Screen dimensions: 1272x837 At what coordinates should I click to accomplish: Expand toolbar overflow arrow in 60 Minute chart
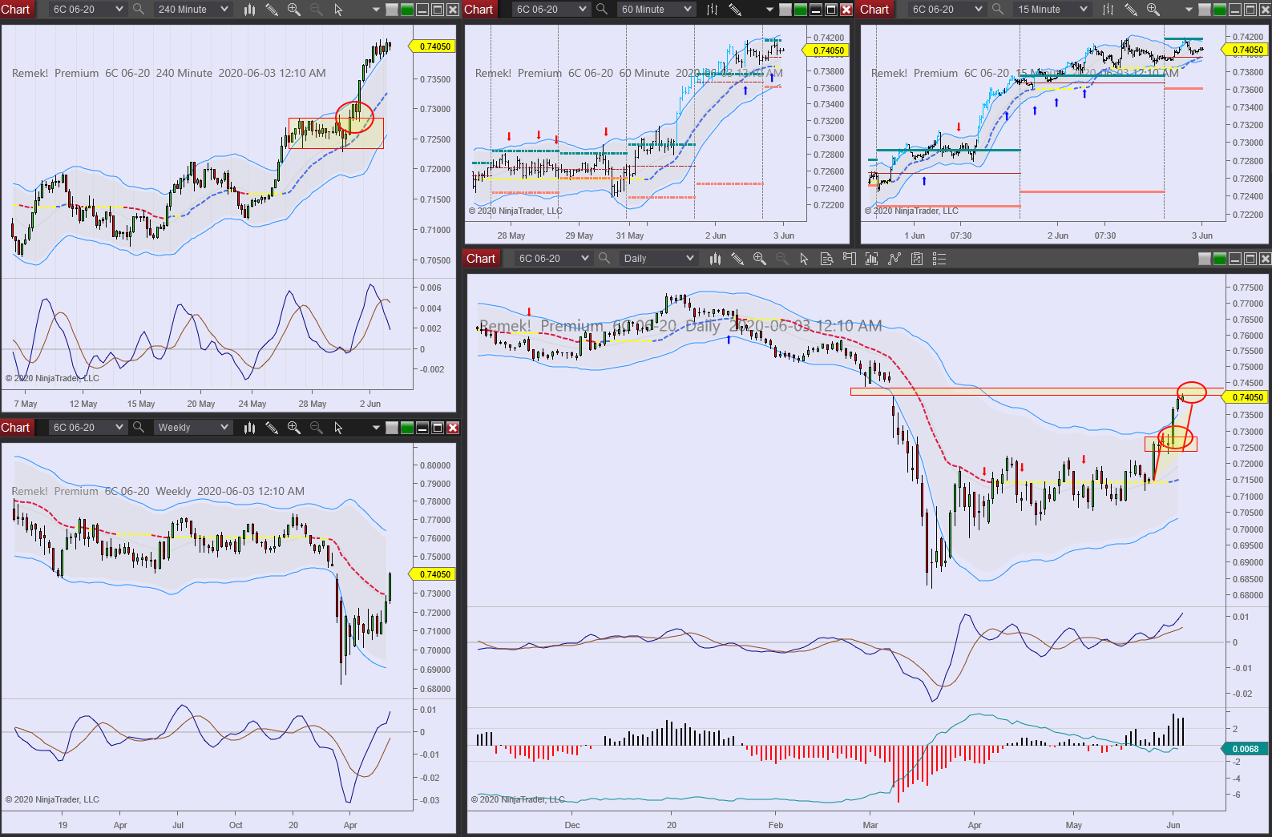click(769, 10)
